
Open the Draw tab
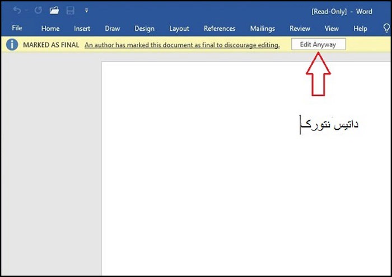click(x=113, y=29)
